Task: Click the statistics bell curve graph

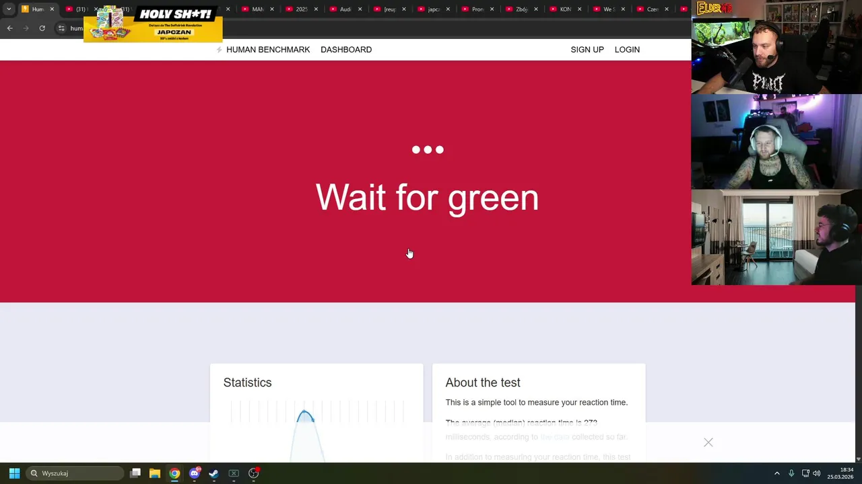Action: (x=317, y=430)
